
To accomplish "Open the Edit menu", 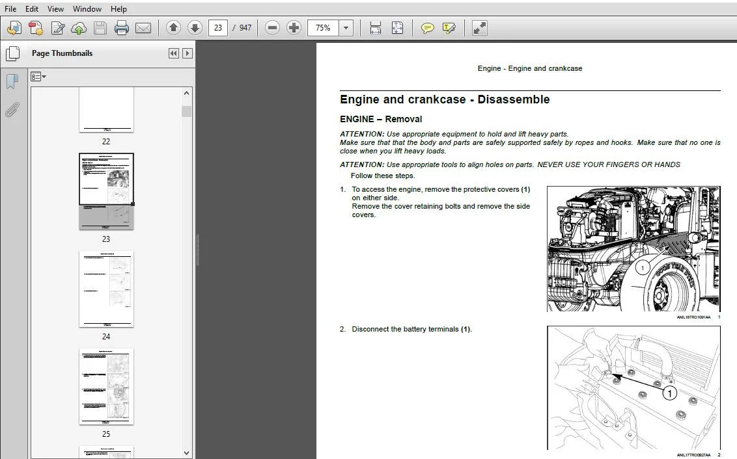I will [32, 9].
